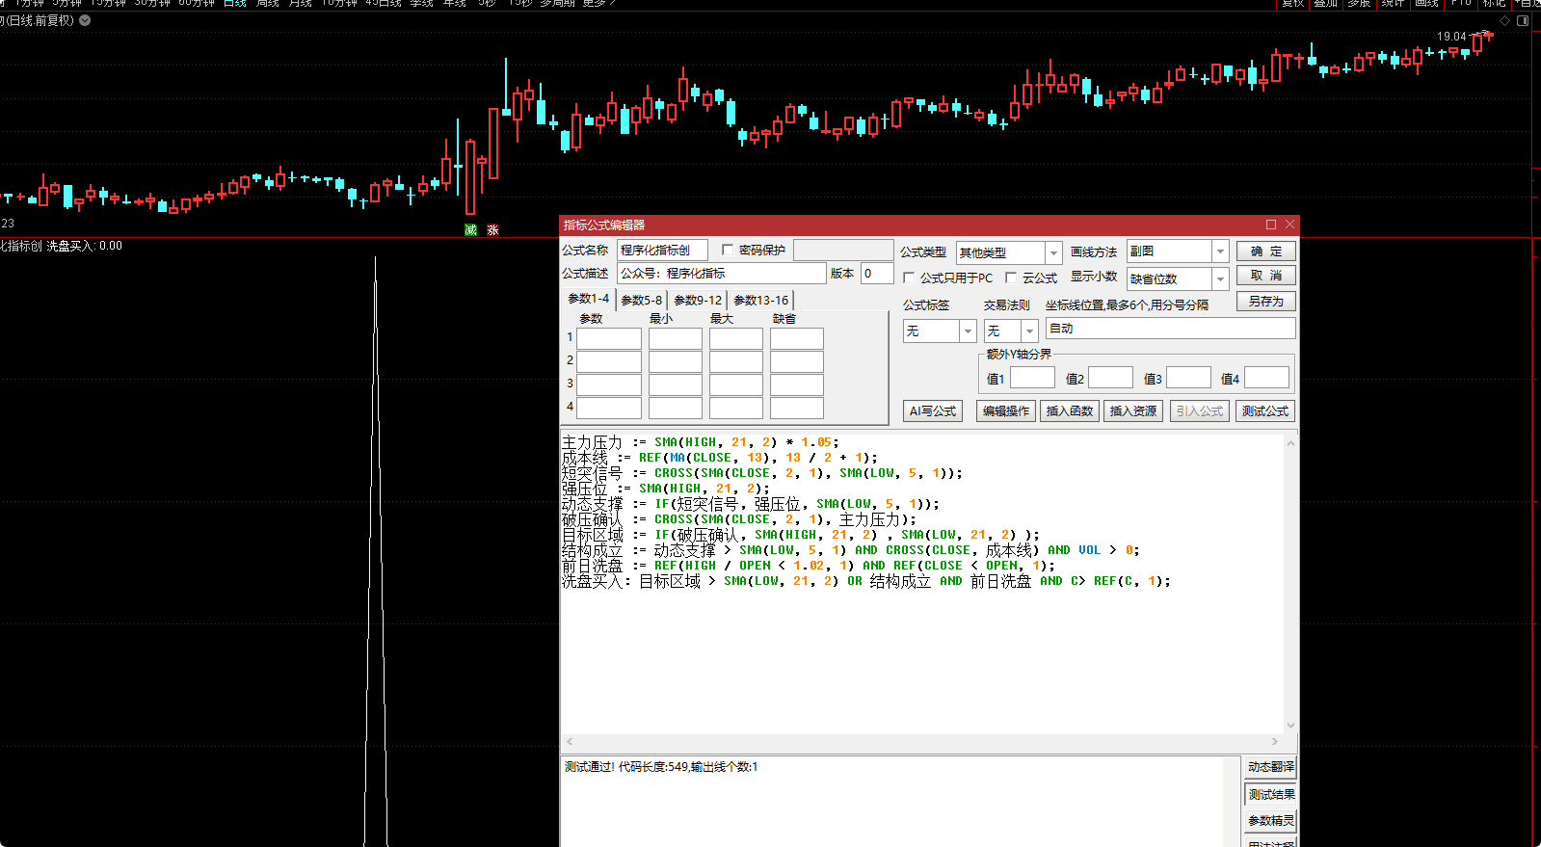
Task: Expand the 显示小数 dropdown
Action: coord(1220,279)
